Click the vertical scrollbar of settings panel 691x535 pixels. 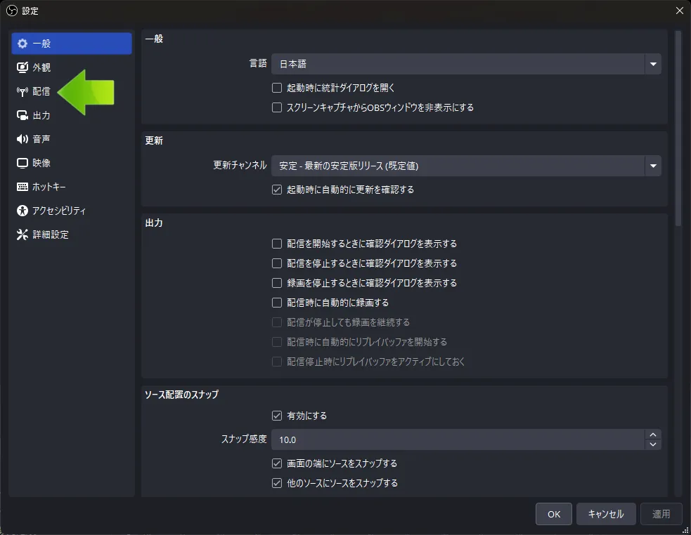[x=678, y=126]
